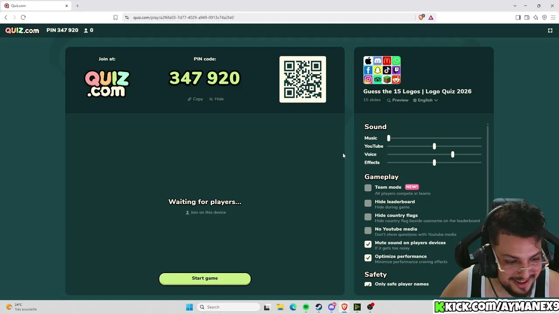Bookmark this page with the bookmark icon

(x=115, y=17)
